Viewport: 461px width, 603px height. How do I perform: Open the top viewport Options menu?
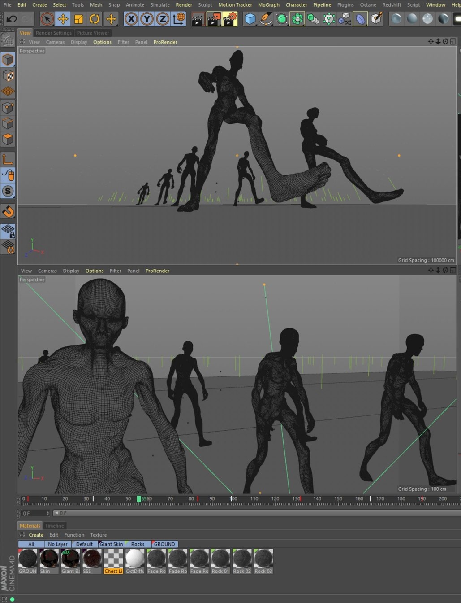(x=102, y=42)
